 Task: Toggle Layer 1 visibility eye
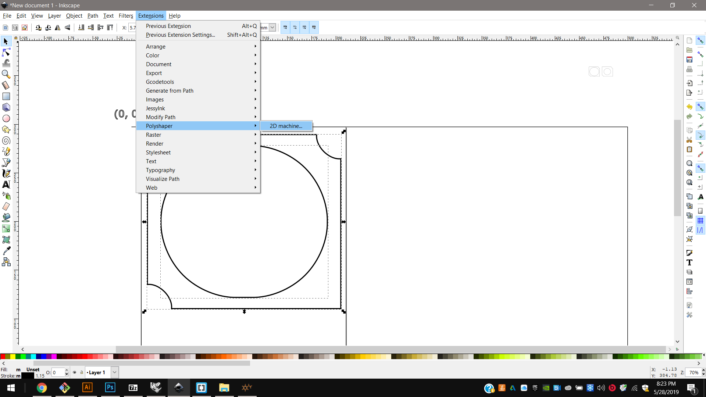pyautogui.click(x=75, y=372)
